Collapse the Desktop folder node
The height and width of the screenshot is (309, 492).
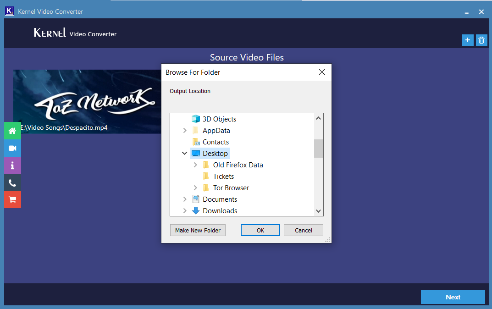pyautogui.click(x=184, y=154)
